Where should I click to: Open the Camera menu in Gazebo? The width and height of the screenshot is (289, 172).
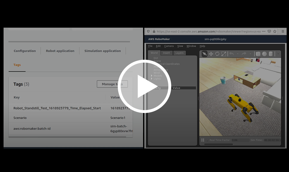click(x=169, y=46)
